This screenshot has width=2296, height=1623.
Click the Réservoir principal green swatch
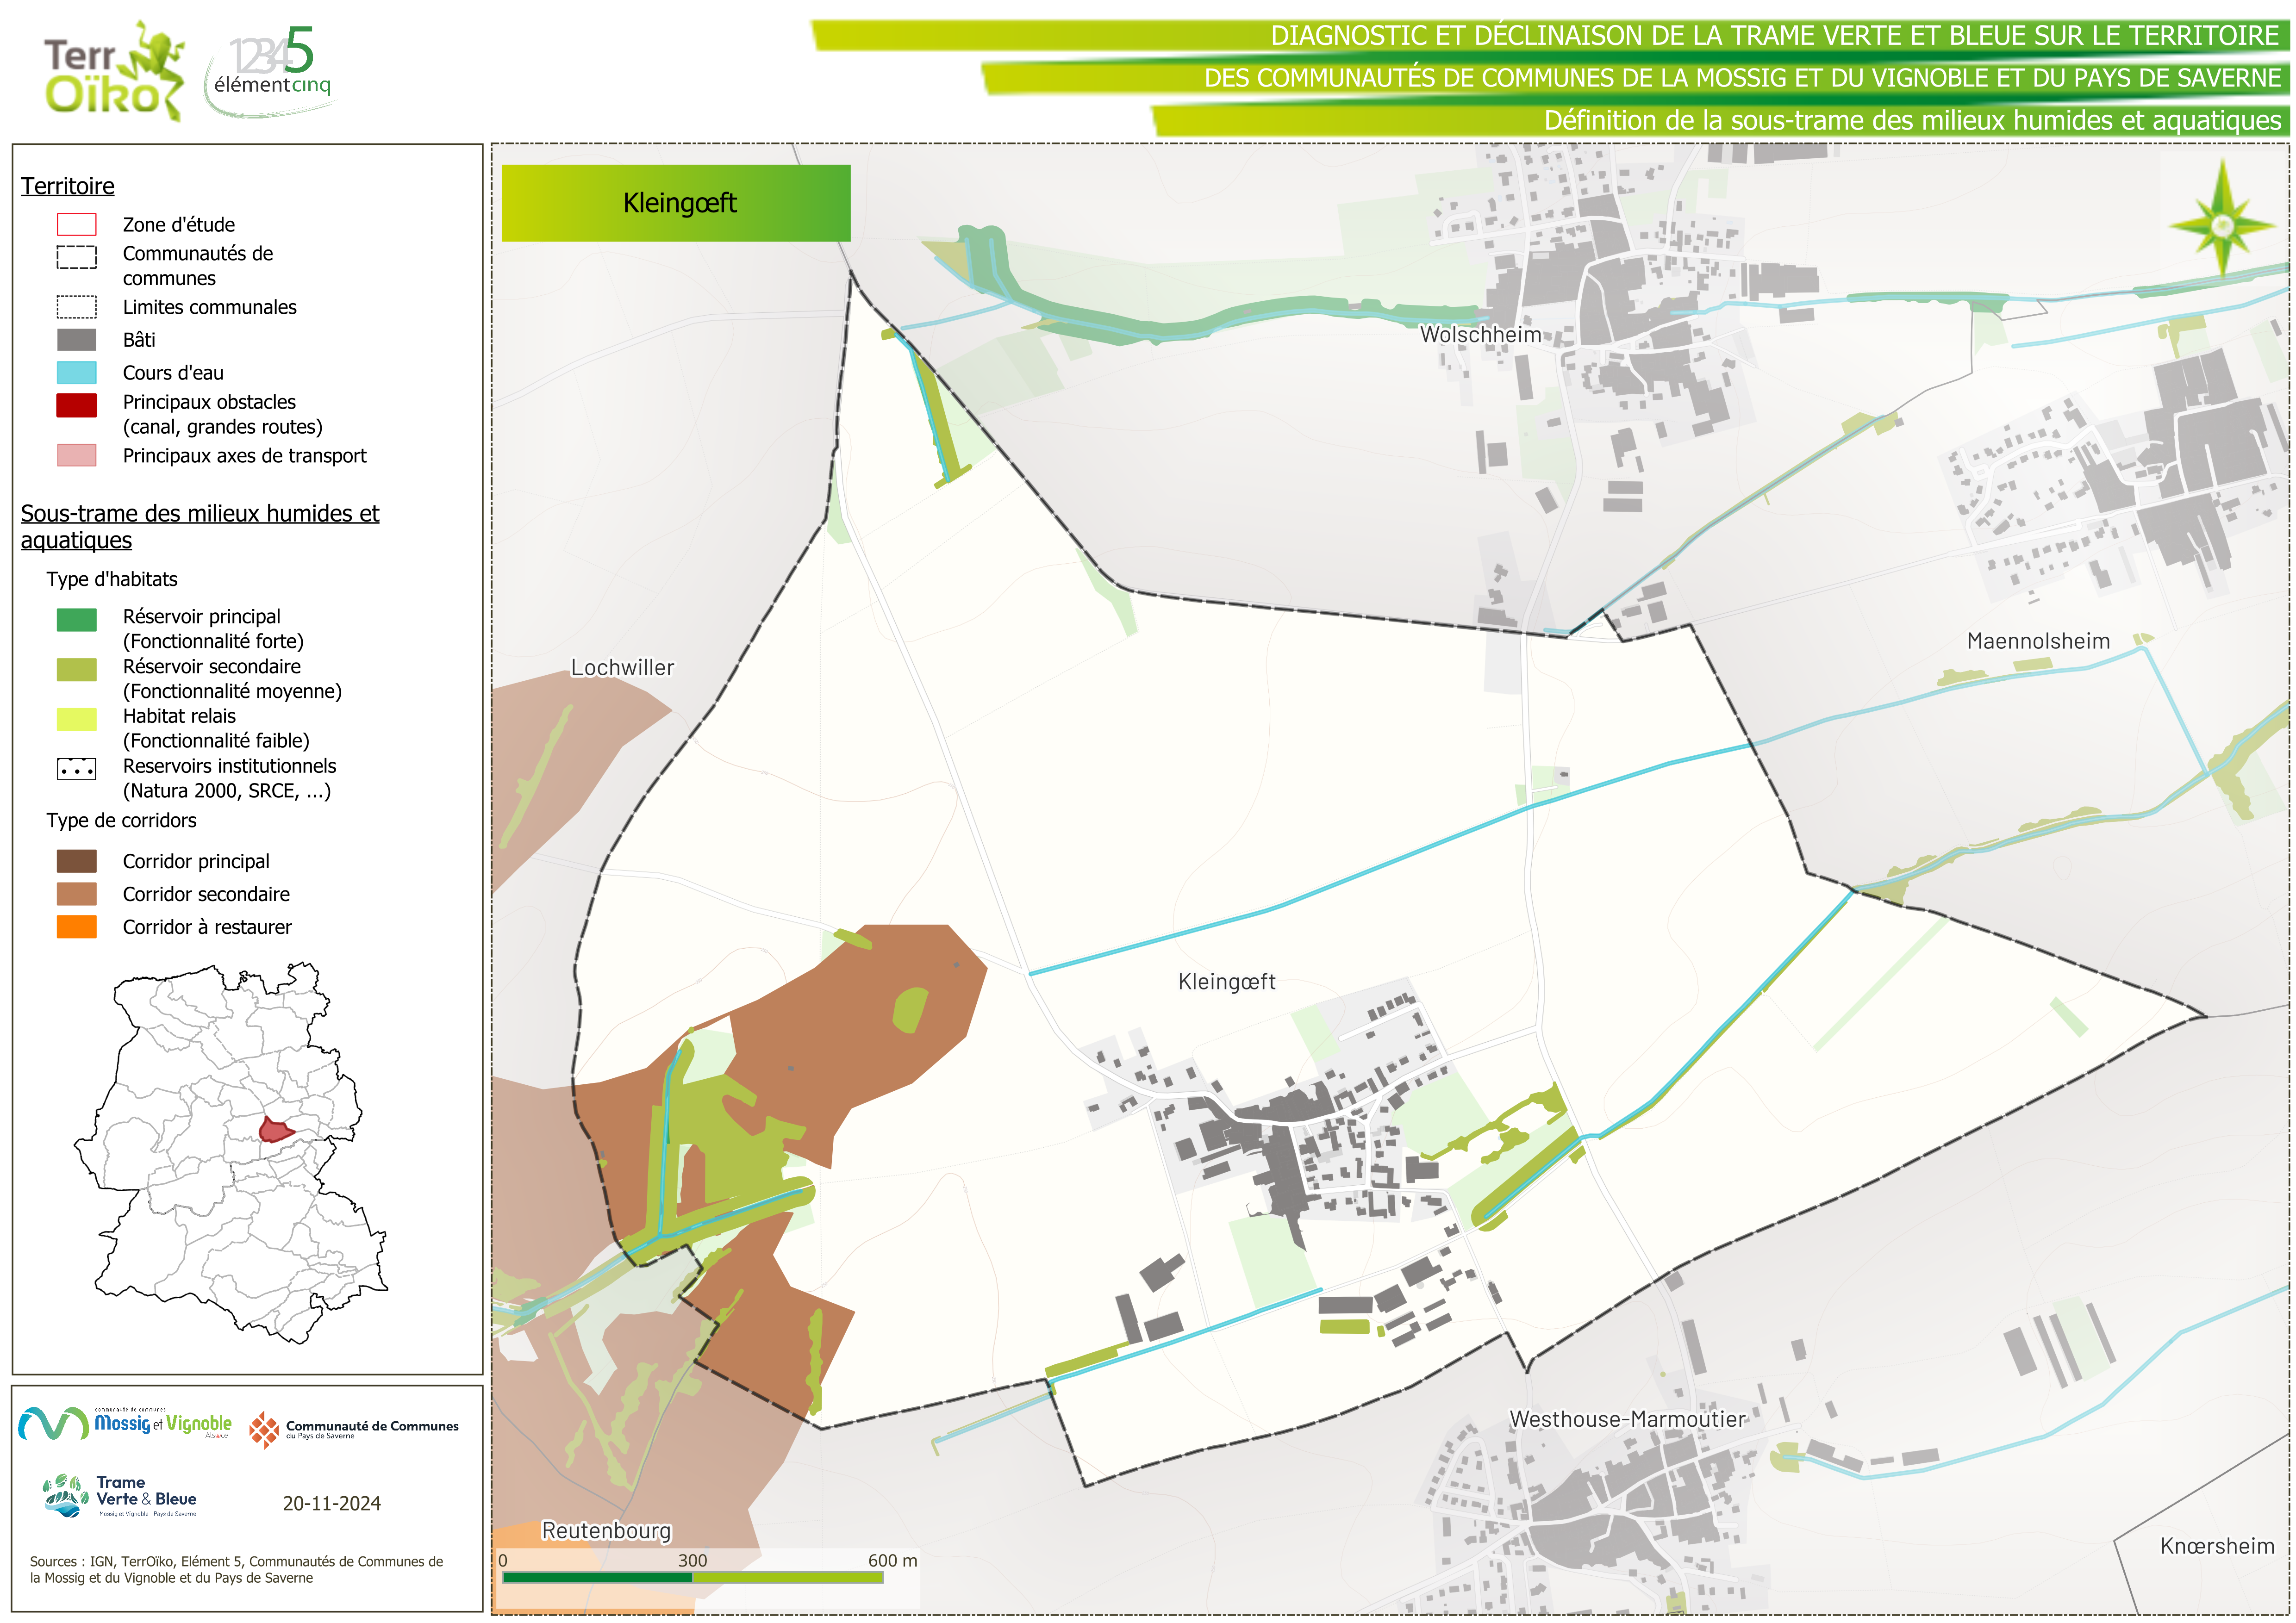[x=76, y=620]
